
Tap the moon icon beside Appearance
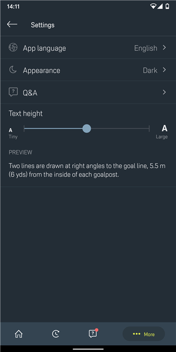pyautogui.click(x=13, y=70)
